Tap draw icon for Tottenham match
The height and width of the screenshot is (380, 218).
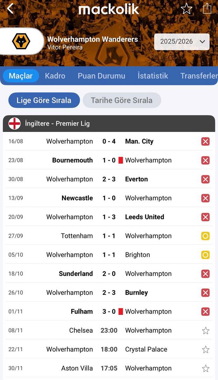tap(205, 236)
